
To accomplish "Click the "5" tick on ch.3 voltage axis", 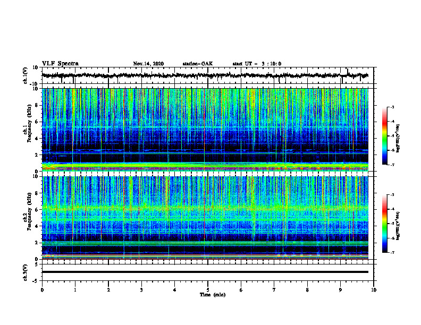I will point(37,264).
